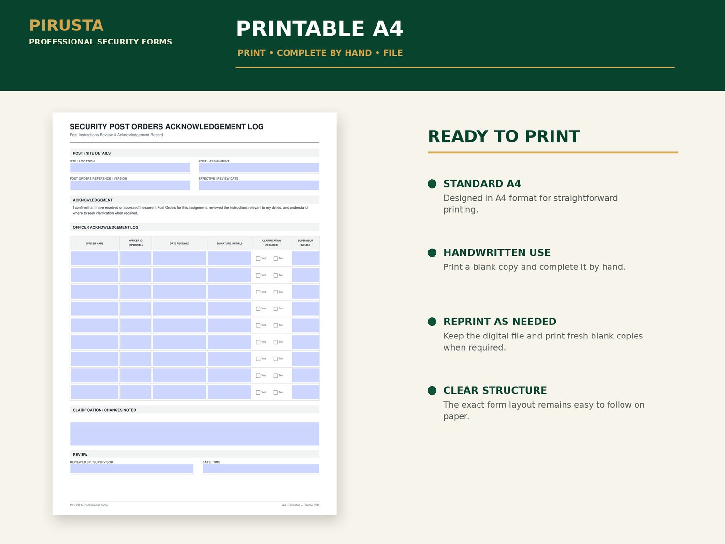Tick Yes checkbox in fourth officer log row
The image size is (725, 544).
[x=258, y=309]
